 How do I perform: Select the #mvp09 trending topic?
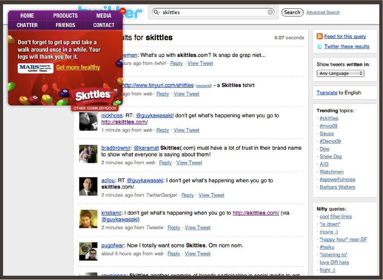tap(328, 126)
